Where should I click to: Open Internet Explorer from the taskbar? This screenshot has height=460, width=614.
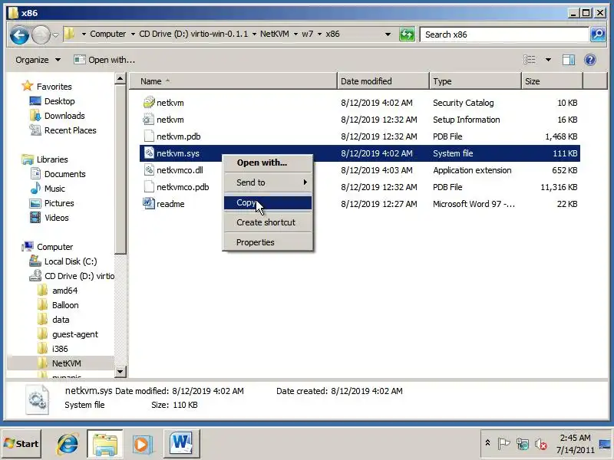point(68,444)
